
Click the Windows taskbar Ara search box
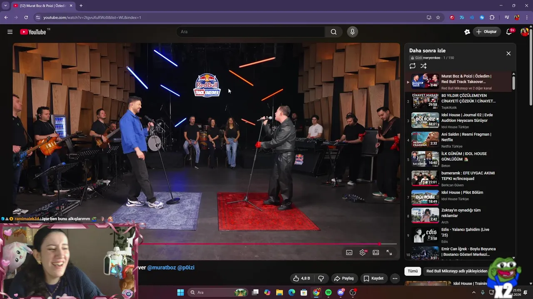(x=218, y=292)
